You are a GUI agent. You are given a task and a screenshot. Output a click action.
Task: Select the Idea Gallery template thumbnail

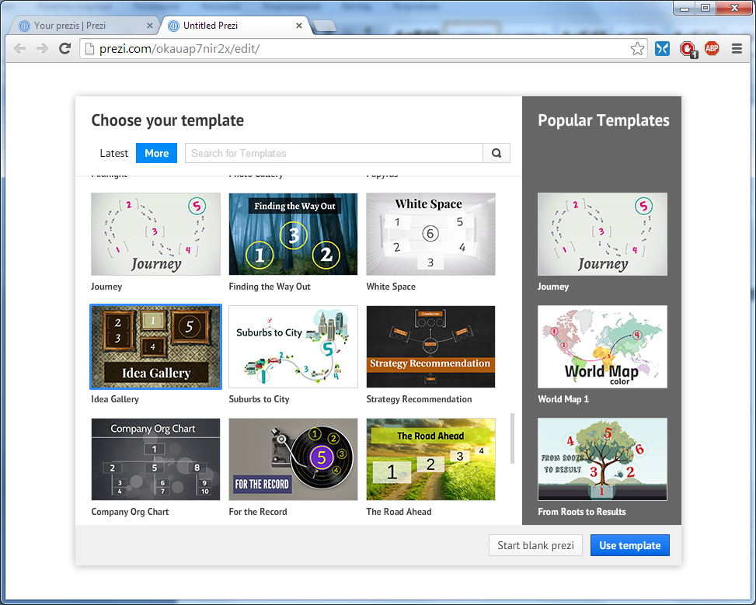coord(155,346)
